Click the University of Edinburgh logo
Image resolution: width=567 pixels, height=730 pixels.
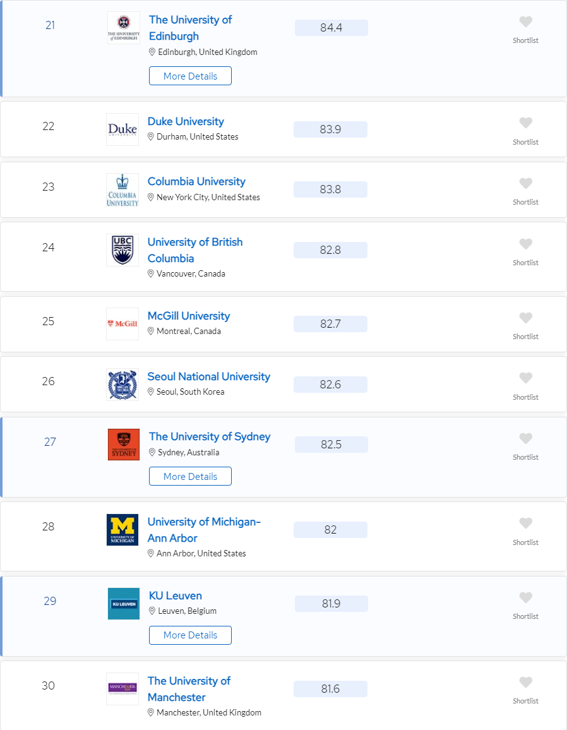124,28
